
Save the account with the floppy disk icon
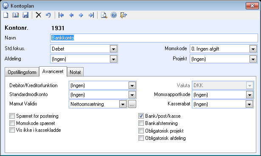click(25, 15)
